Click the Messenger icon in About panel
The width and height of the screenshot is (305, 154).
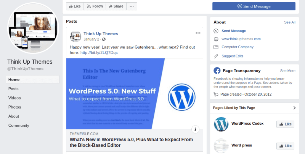point(216,31)
